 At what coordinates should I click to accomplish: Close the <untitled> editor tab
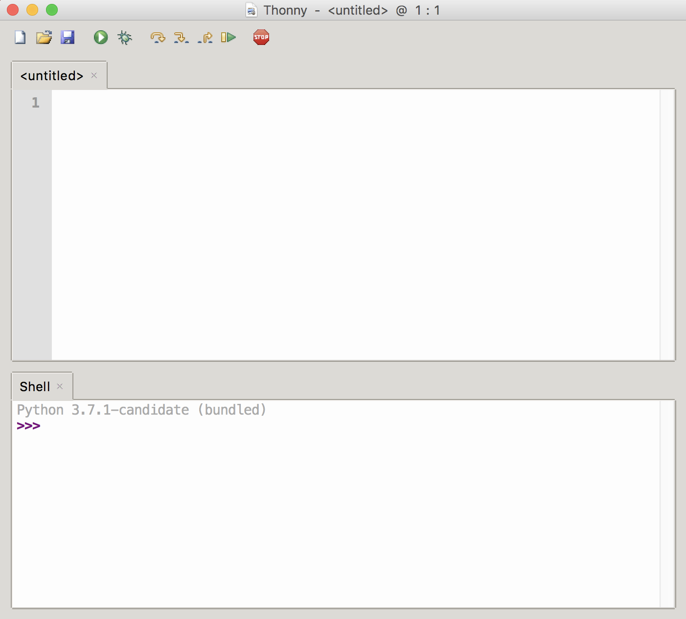coord(94,75)
